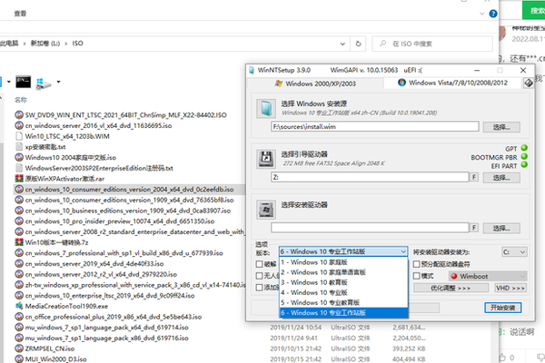Click the VHD >>> button
Screen dimensions: 545x363
tap(510, 288)
